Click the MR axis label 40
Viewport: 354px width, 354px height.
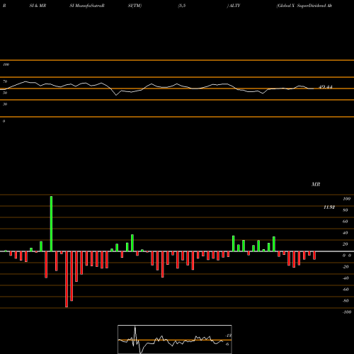(346, 233)
